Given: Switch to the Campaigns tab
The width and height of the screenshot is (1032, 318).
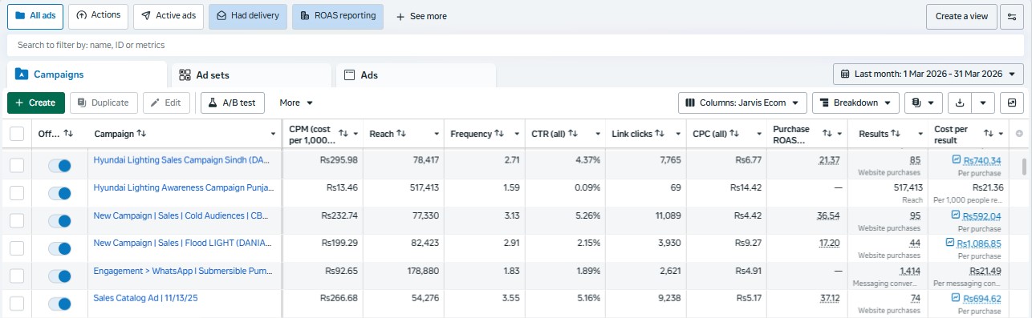Looking at the screenshot, I should click(x=87, y=74).
